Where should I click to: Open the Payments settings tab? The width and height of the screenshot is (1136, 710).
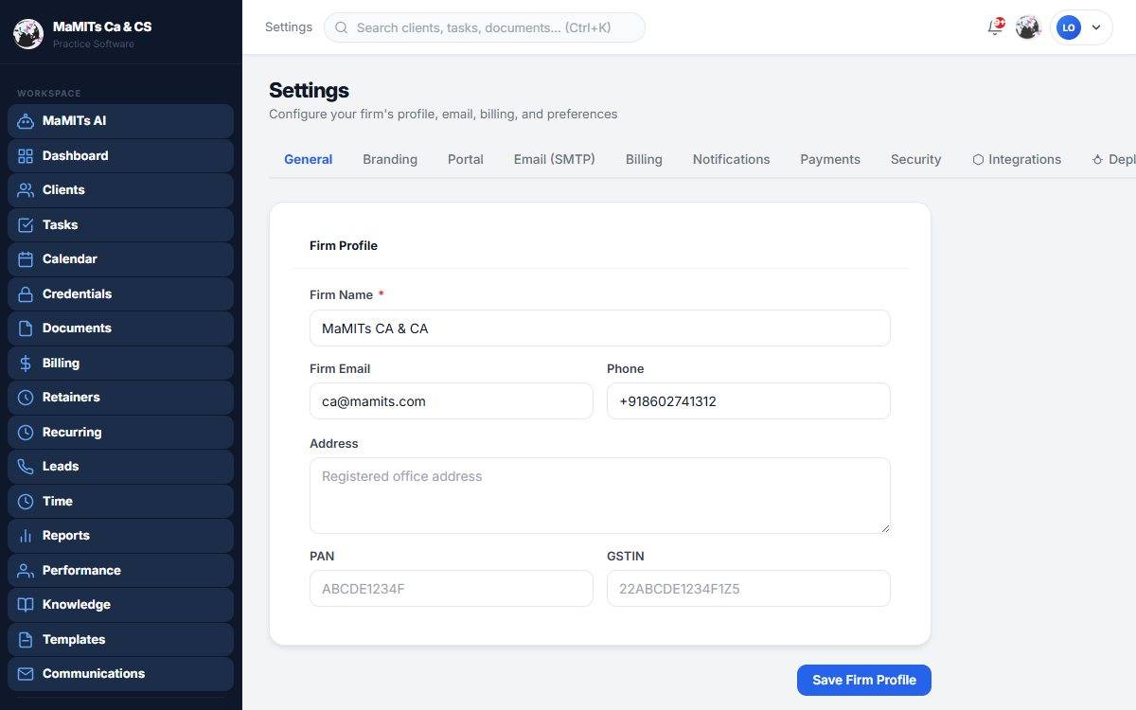pyautogui.click(x=830, y=159)
